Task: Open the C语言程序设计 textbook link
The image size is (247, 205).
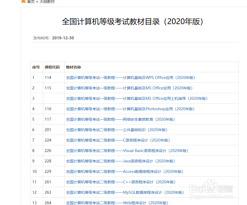Action: 118,140
